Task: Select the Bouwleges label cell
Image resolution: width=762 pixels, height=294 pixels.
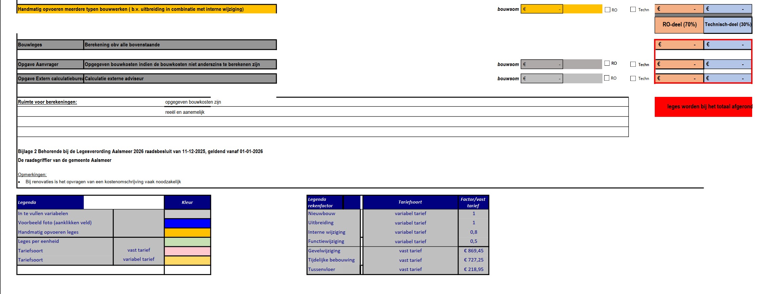Action: (50, 45)
